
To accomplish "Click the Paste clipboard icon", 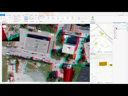I will point(1,18).
